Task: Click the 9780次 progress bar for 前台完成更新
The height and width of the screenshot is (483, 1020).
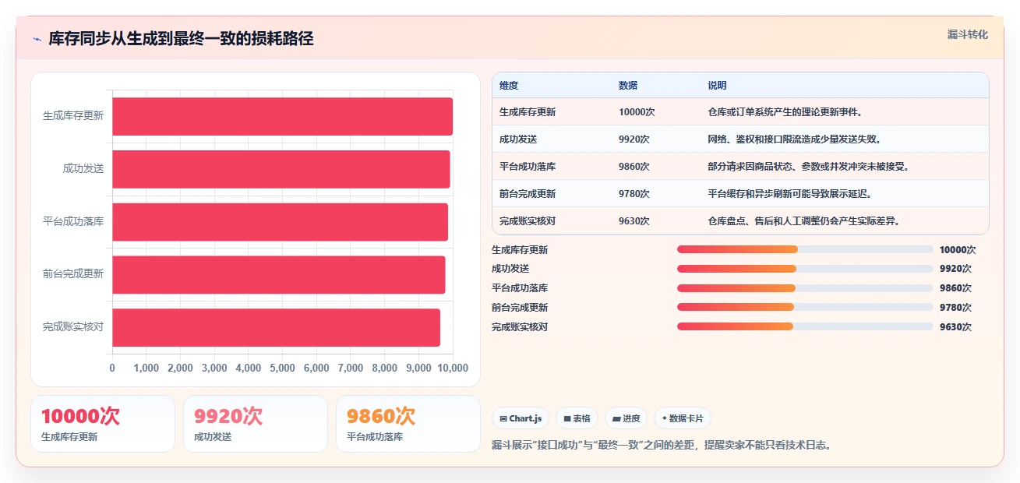Action: pyautogui.click(x=805, y=307)
